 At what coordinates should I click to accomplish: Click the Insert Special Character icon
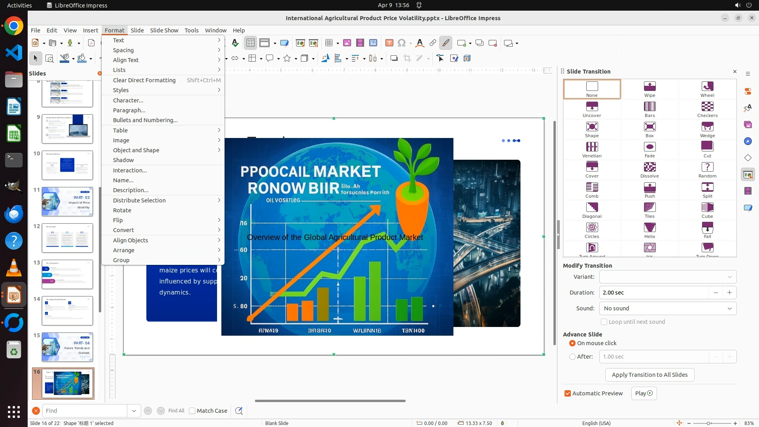point(402,43)
